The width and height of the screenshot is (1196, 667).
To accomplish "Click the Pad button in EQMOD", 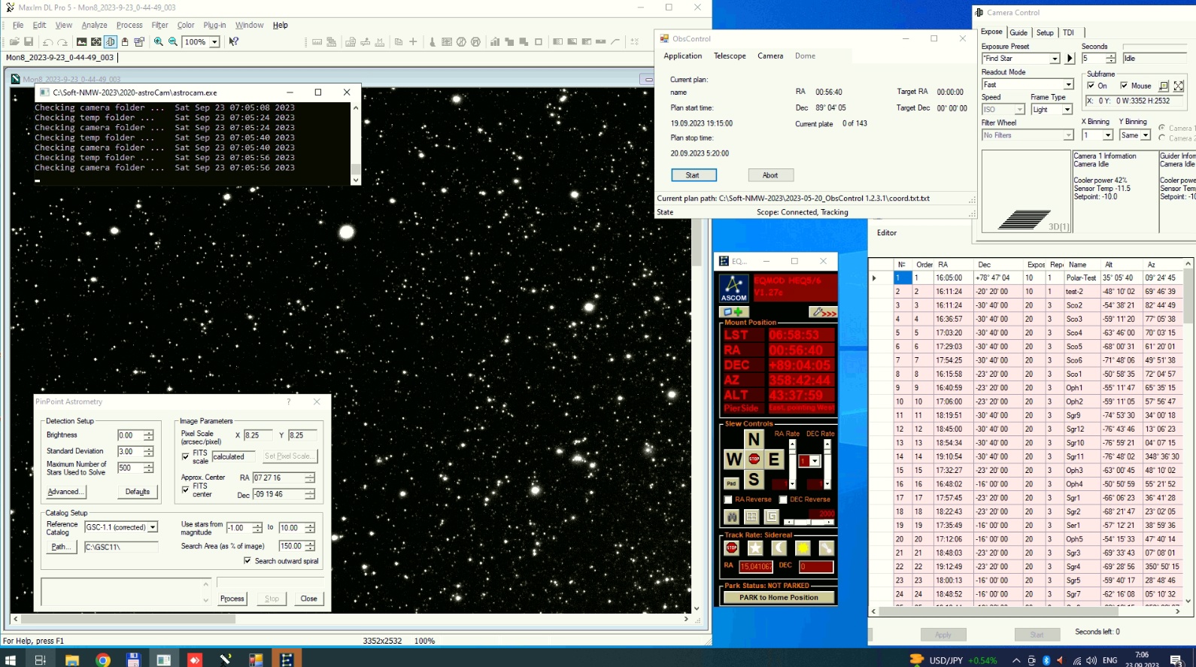I will coord(731,483).
